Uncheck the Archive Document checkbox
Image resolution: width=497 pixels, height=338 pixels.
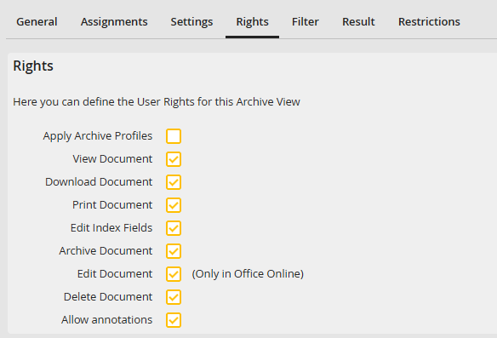point(174,251)
